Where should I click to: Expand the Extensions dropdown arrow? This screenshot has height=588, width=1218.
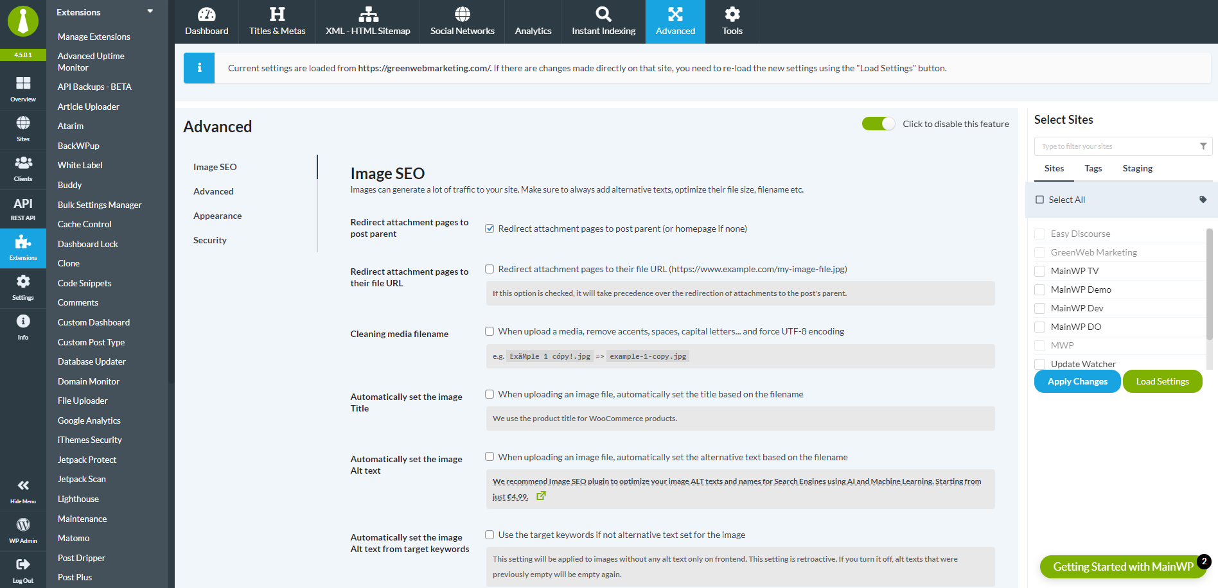[150, 12]
